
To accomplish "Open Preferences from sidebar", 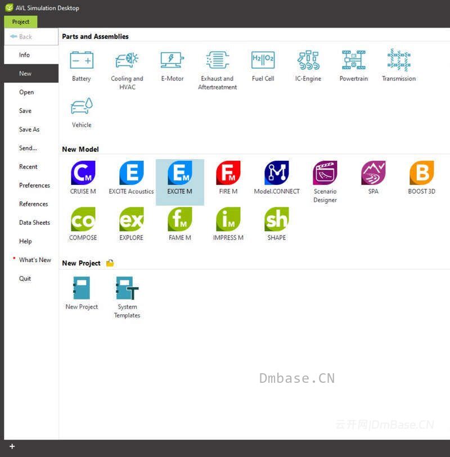I will tap(31, 185).
